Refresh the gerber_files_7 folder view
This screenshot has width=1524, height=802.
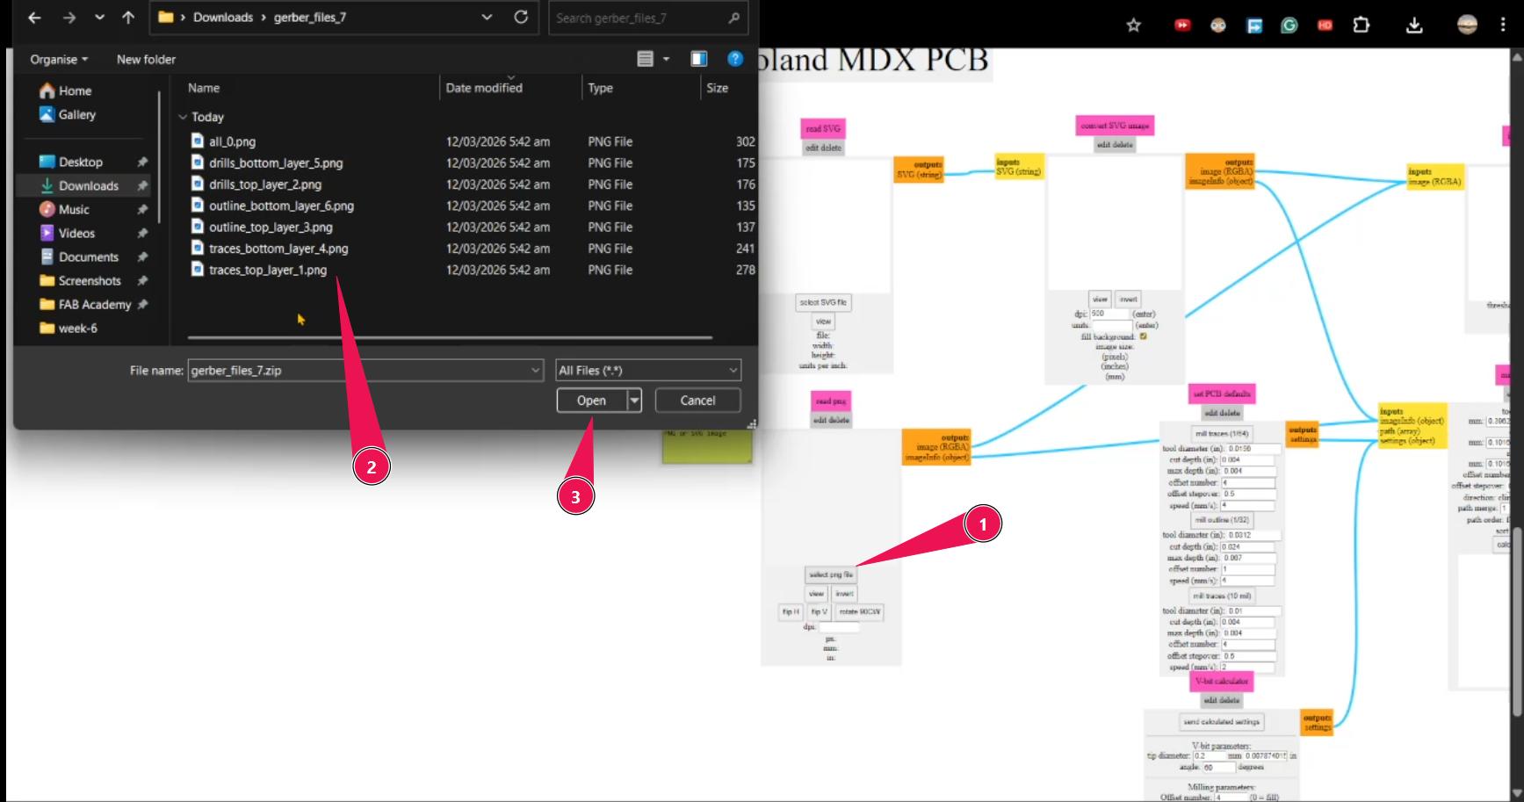521,18
